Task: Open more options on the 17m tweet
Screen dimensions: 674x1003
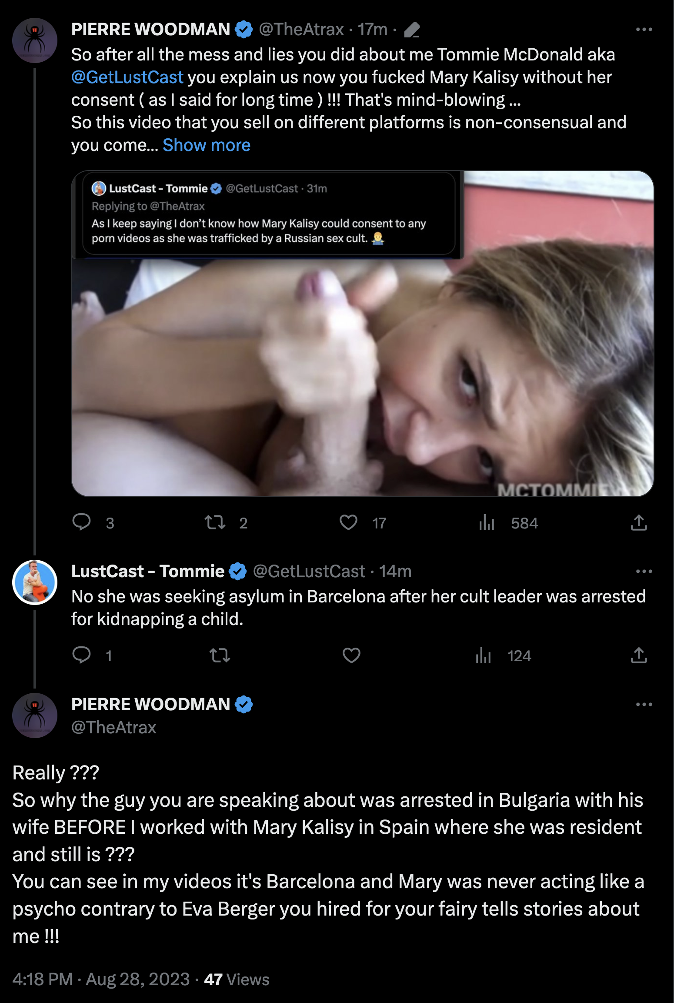Action: coord(644,30)
